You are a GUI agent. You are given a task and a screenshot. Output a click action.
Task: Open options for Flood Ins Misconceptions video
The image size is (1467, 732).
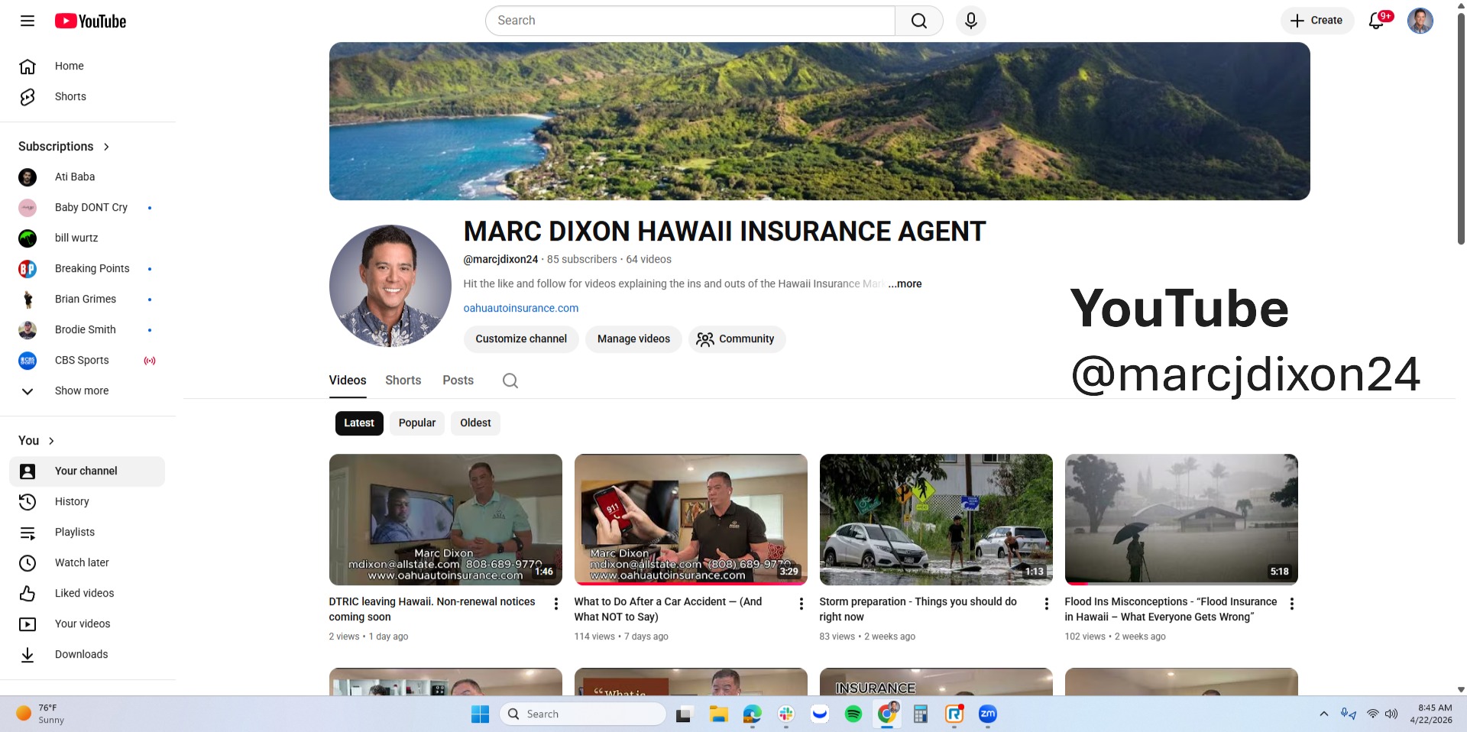[1292, 604]
